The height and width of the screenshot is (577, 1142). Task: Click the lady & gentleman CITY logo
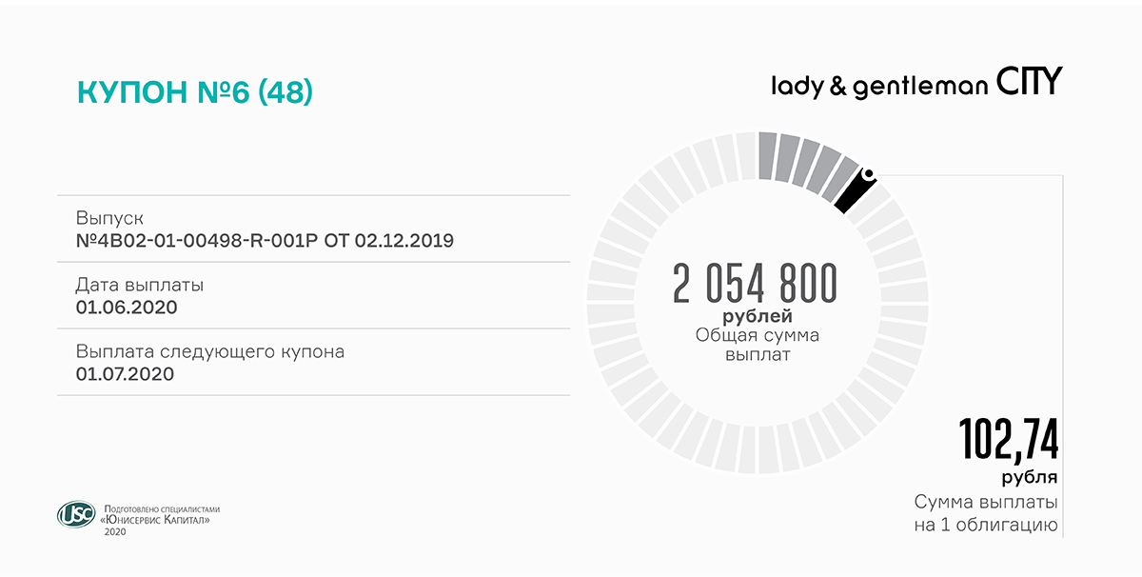[916, 84]
